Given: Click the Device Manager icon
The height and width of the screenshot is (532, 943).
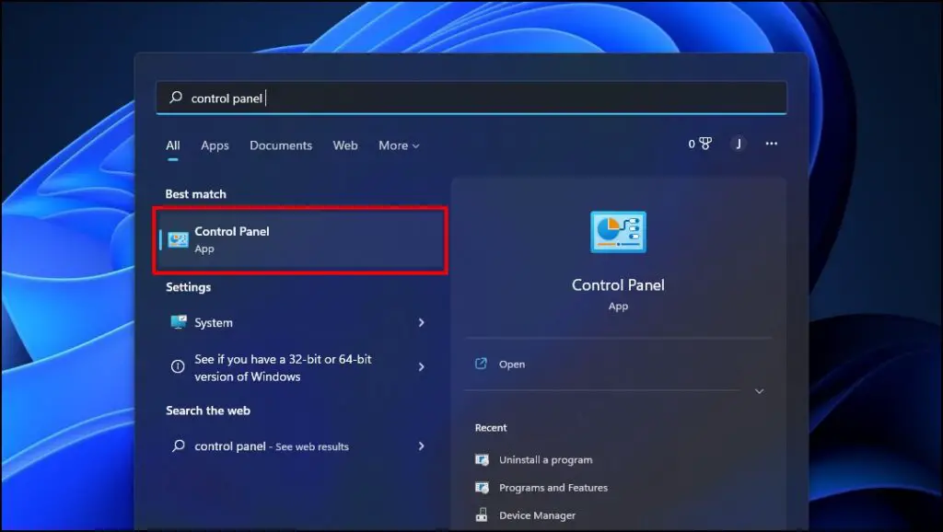Looking at the screenshot, I should pyautogui.click(x=481, y=515).
